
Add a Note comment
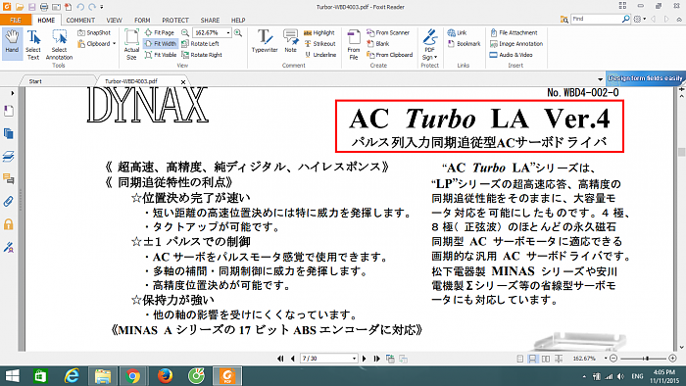pos(290,41)
